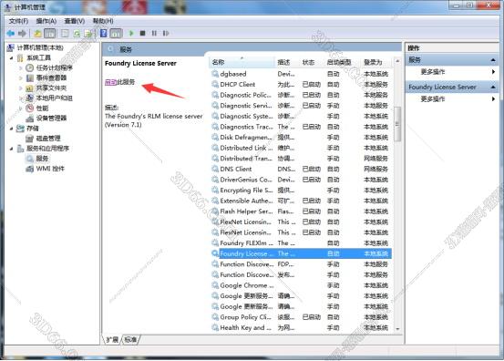The image size is (504, 361).
Task: Click the green start service icon
Action: tap(131, 33)
